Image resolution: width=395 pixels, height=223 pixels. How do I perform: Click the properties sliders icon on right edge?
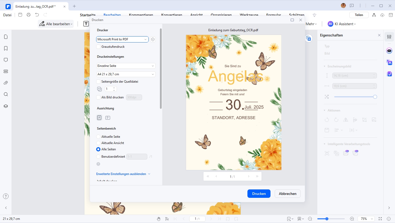[x=389, y=37]
